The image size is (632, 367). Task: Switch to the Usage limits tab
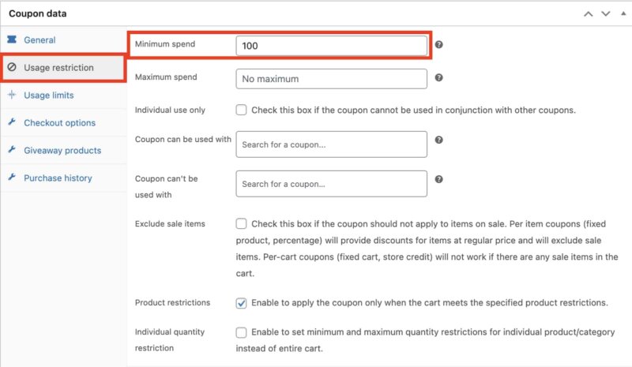pyautogui.click(x=48, y=95)
